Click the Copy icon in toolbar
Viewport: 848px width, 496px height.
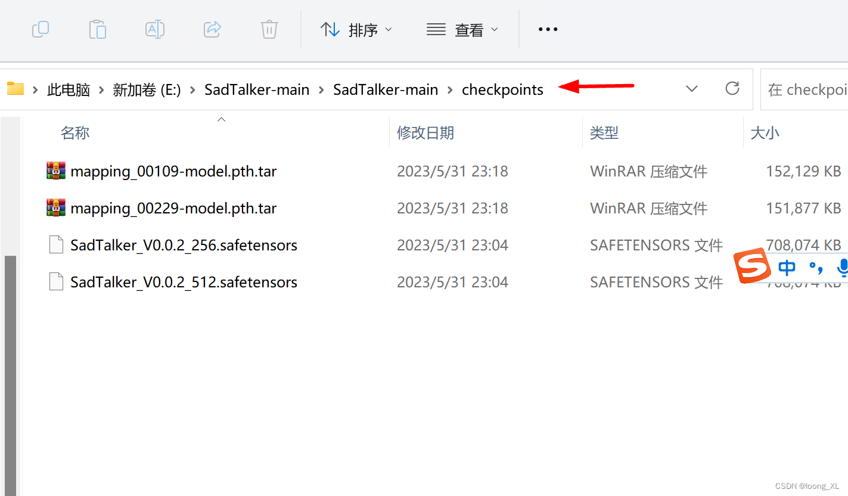(x=40, y=29)
